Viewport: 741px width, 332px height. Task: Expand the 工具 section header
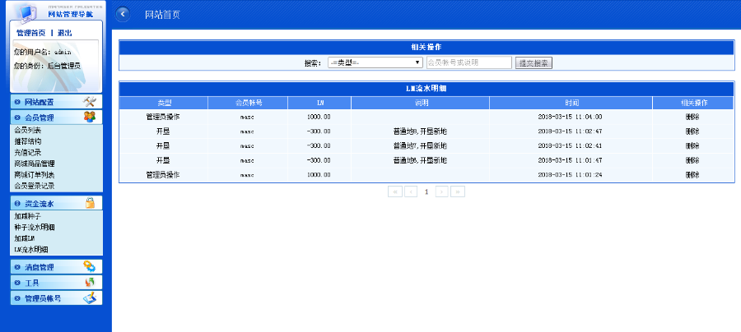coord(56,283)
